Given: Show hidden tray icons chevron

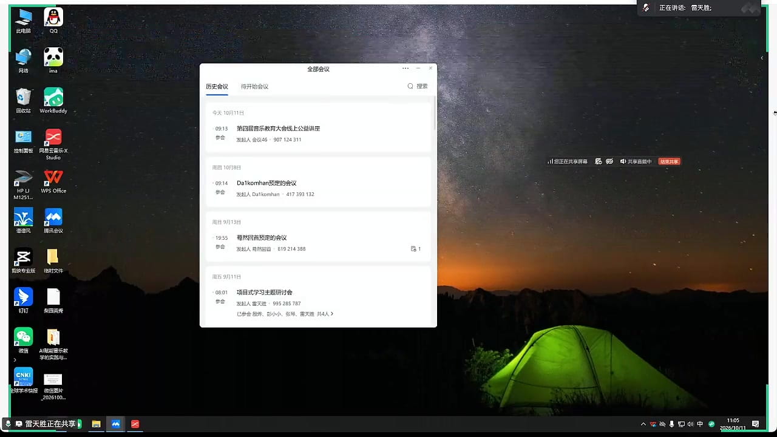Looking at the screenshot, I should point(643,424).
